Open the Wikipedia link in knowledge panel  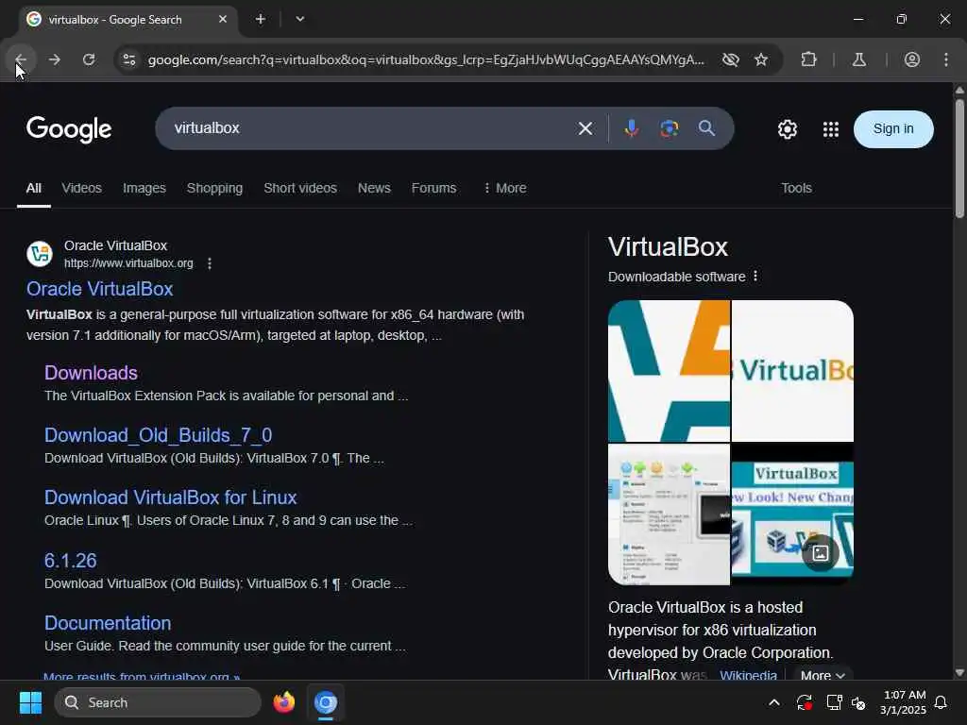[x=748, y=675]
